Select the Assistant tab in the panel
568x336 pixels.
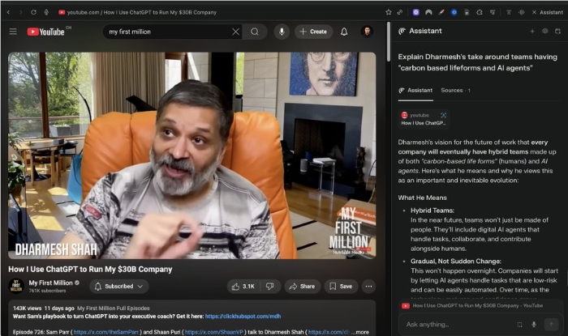(x=419, y=90)
